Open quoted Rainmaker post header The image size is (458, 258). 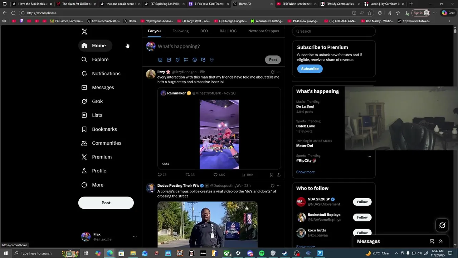point(198,93)
